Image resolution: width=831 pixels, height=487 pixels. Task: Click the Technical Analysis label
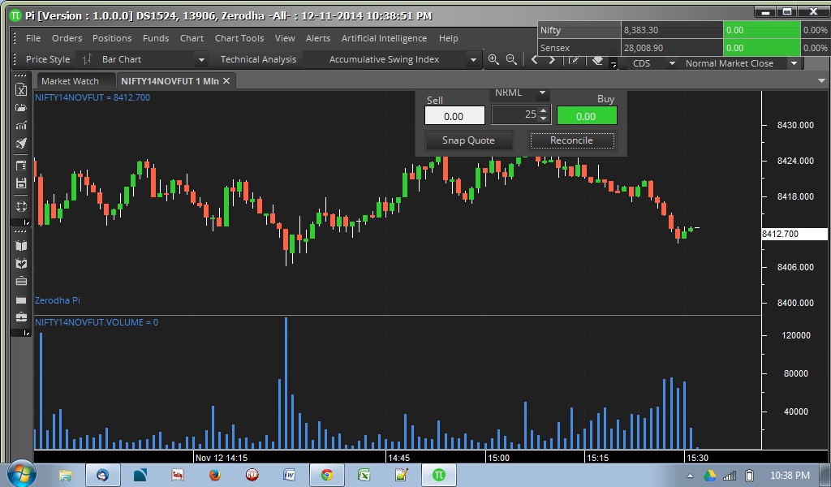[258, 59]
